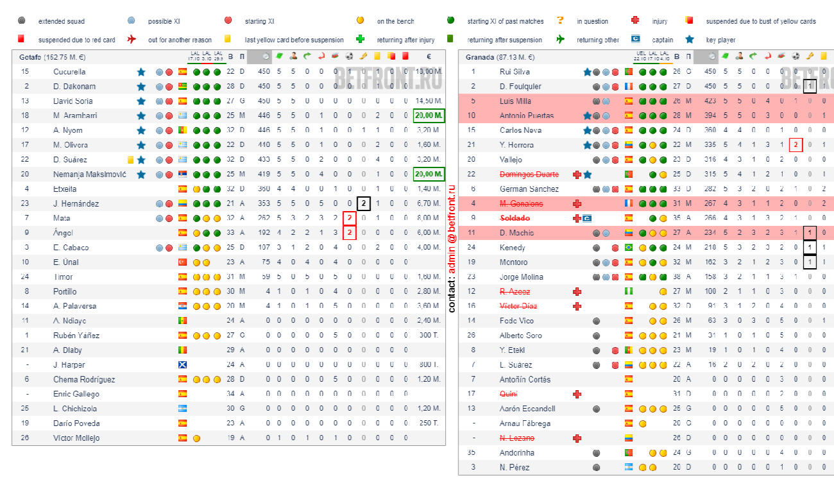Viewport: 834px width, 487px height.
Task: Click the orange question mark legend icon
Action: [560, 21]
